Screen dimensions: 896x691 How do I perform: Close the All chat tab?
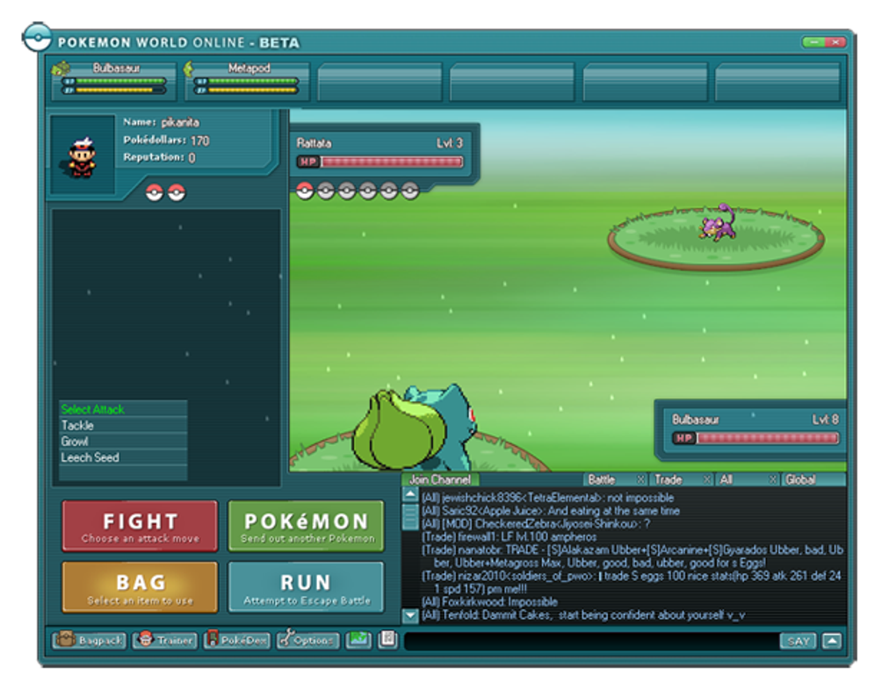click(x=772, y=479)
